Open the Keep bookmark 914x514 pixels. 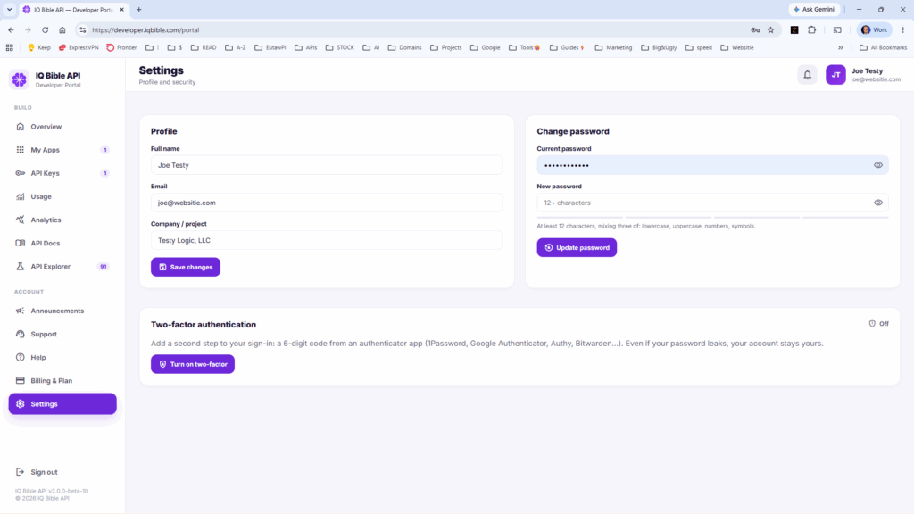point(39,48)
